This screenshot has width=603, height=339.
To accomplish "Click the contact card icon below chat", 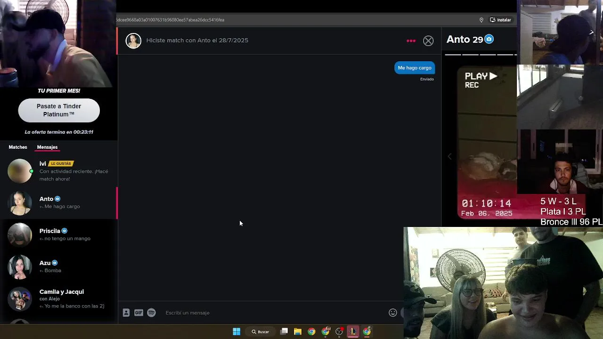I will pyautogui.click(x=126, y=313).
